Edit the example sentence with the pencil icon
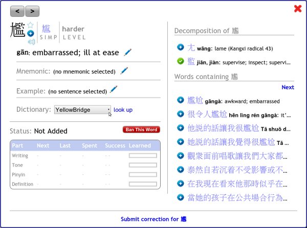 (x=114, y=89)
